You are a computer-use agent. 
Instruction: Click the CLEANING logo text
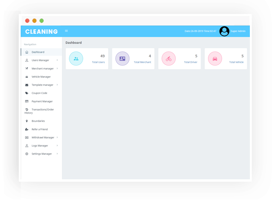[x=41, y=32]
